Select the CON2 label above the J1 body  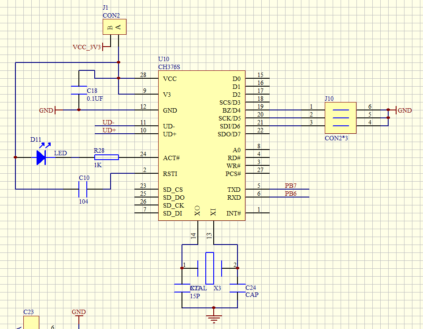[111, 15]
